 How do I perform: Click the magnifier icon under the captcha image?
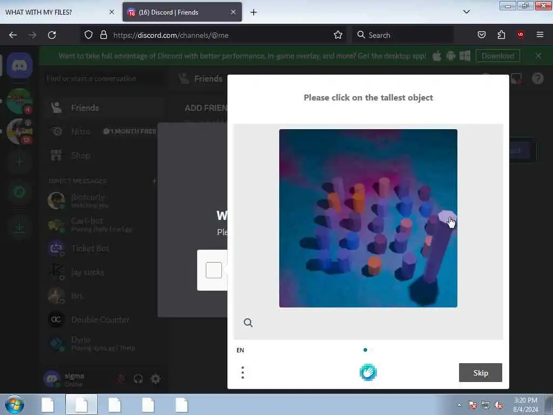(x=248, y=323)
